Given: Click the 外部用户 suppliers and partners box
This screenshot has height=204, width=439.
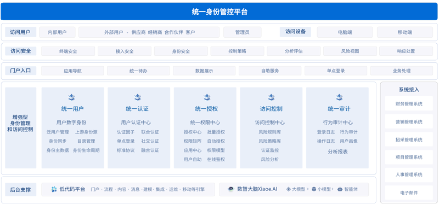Looking at the screenshot, I should pos(149,32).
